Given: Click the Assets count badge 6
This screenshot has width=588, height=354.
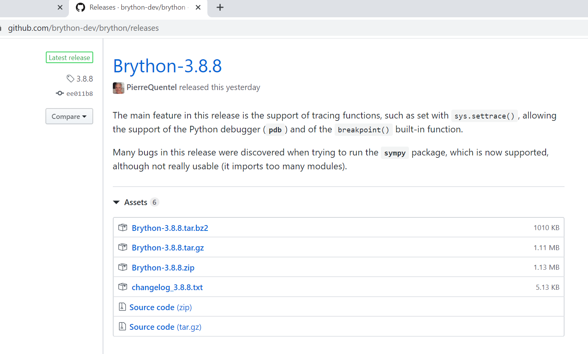Looking at the screenshot, I should pos(154,202).
